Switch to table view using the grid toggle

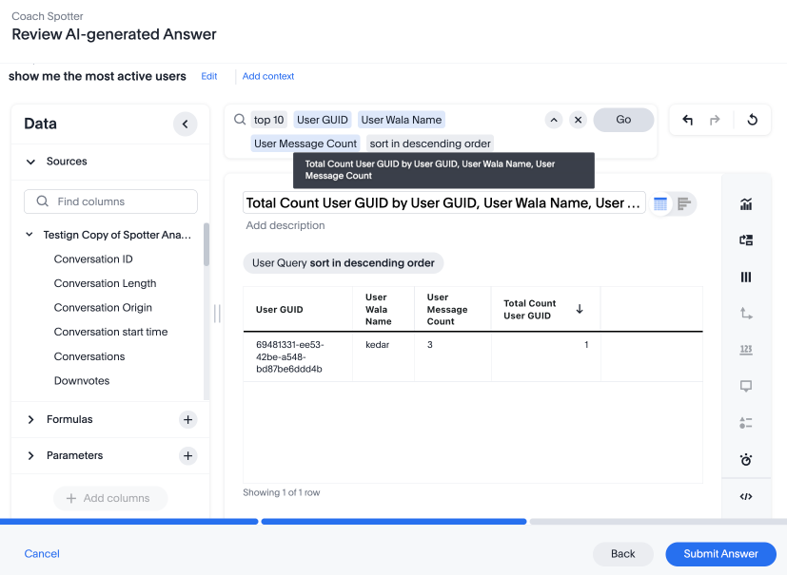660,203
